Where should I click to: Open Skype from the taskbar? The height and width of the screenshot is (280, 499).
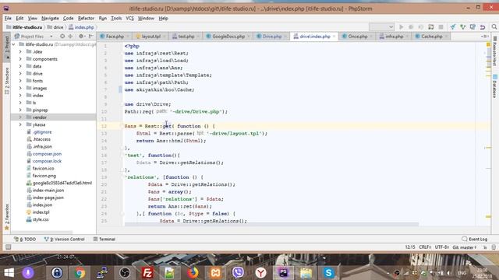click(328, 273)
